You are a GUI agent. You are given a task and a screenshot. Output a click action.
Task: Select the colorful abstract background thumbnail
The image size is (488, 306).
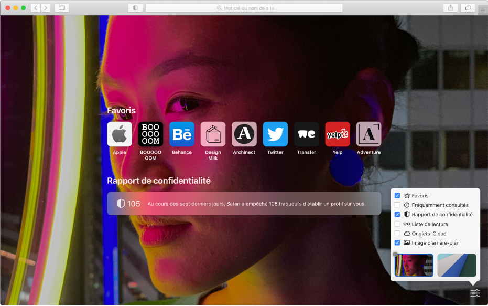tap(414, 266)
